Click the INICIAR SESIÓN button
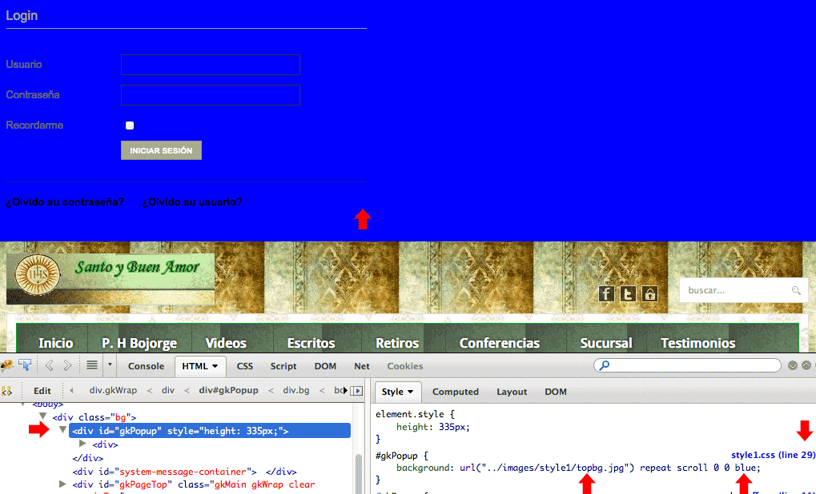Image resolution: width=816 pixels, height=494 pixels. 161,150
